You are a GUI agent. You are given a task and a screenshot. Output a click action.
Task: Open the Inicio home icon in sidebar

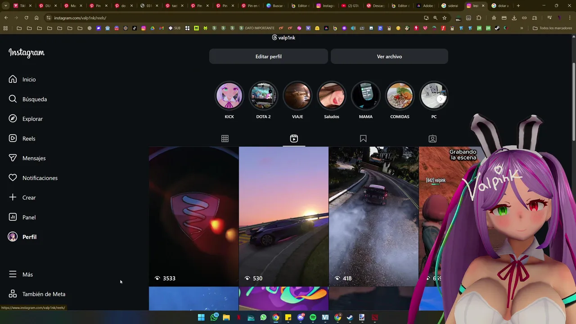tap(13, 79)
